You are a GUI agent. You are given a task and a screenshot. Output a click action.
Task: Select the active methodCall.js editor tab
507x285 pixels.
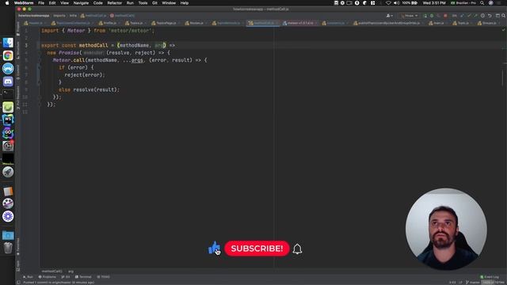(x=263, y=23)
